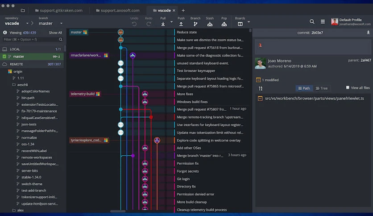Select the bin-path branch

pyautogui.click(x=28, y=98)
